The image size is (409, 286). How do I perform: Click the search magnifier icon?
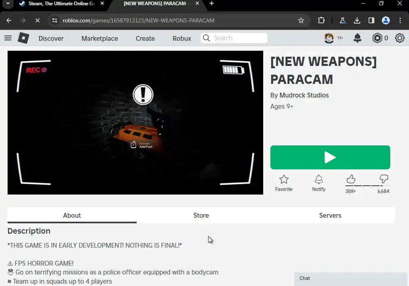point(206,38)
